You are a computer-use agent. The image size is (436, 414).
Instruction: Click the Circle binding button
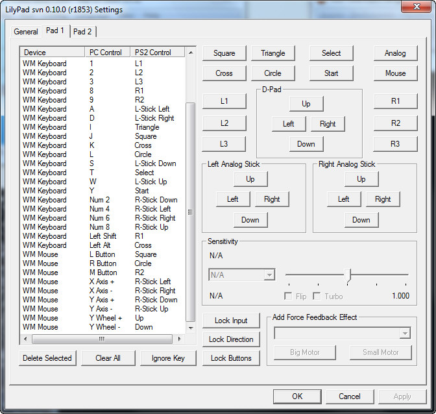coord(272,73)
